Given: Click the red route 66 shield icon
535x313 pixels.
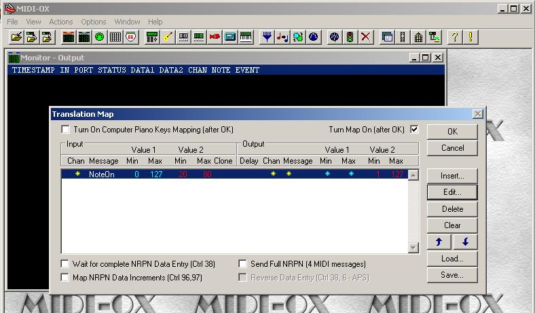Looking at the screenshot, I should (131, 37).
